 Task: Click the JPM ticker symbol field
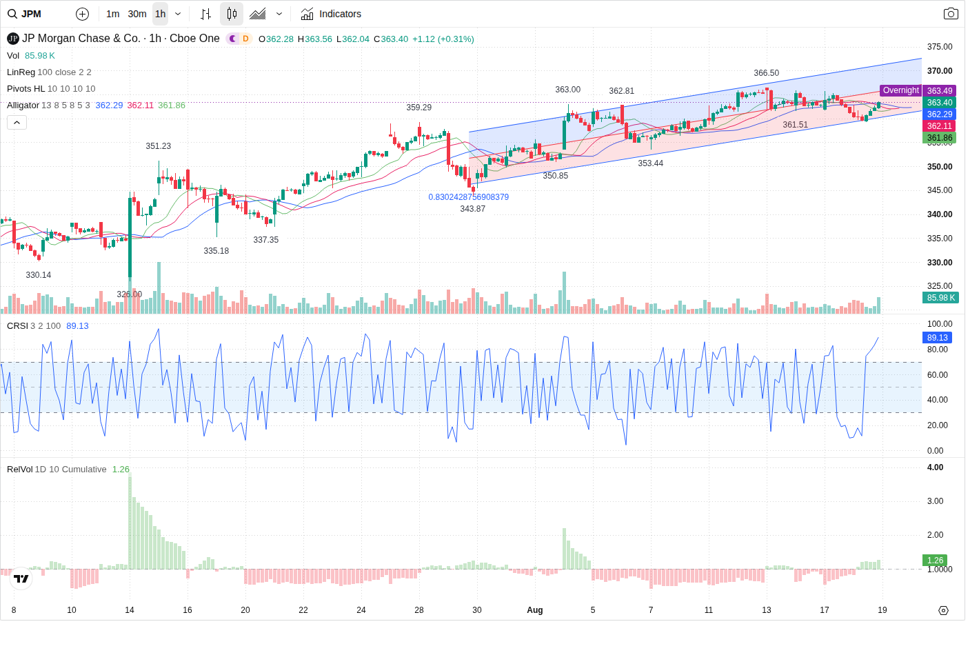[31, 14]
